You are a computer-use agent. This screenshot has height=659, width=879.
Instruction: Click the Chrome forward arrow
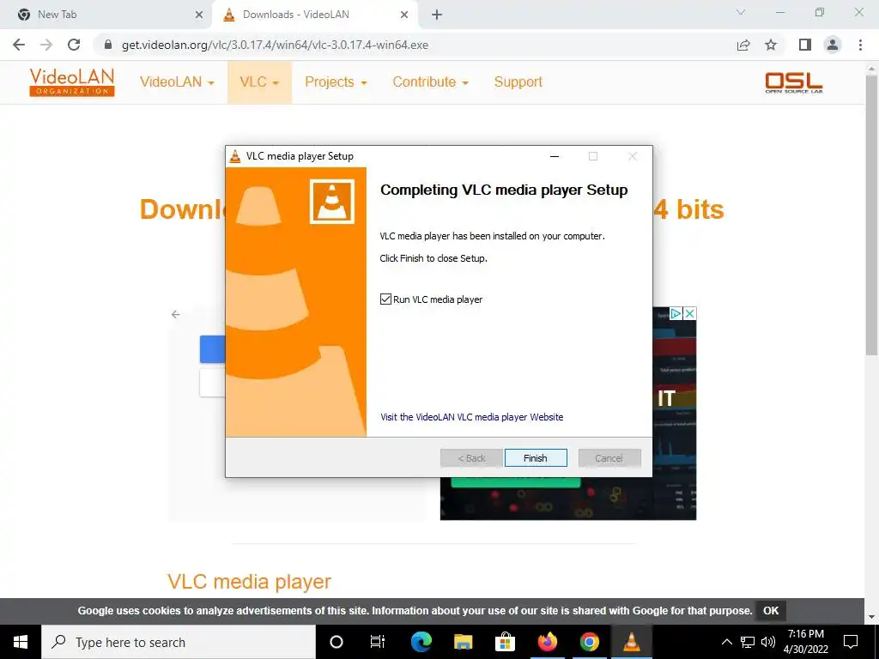(46, 45)
